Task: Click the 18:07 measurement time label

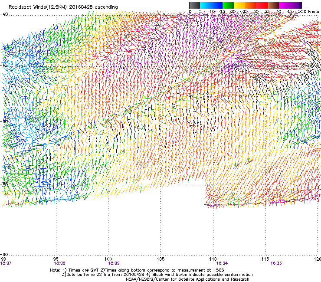Action: (x=6, y=263)
